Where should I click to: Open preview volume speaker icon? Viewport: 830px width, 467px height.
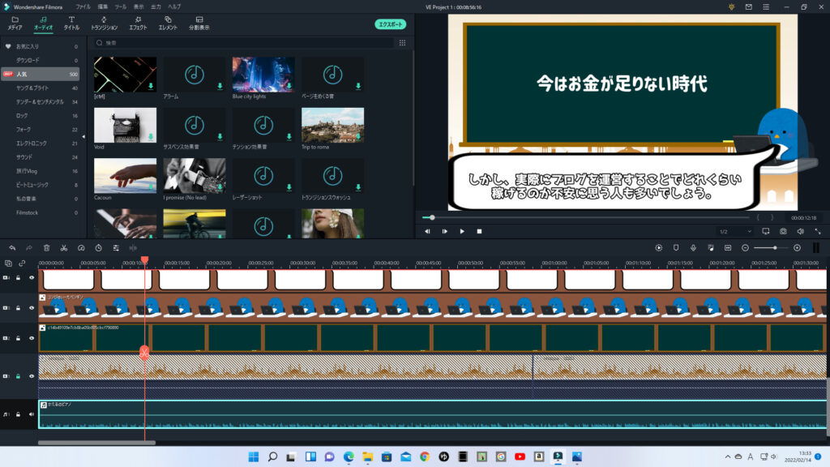[800, 231]
